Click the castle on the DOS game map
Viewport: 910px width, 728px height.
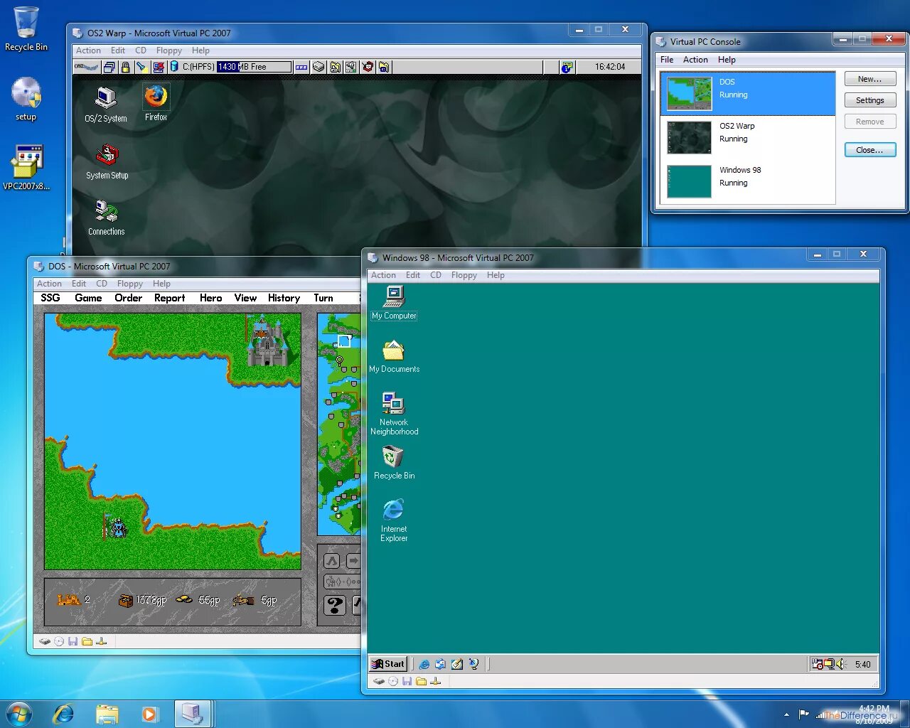[x=267, y=343]
